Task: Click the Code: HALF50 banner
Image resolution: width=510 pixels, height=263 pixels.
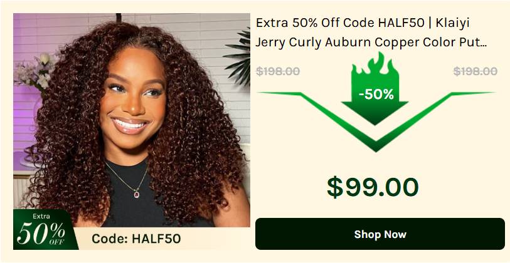Action: [x=136, y=239]
